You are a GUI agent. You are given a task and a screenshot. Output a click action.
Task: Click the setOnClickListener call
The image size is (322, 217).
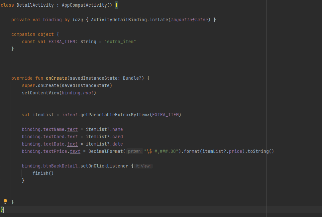click(x=104, y=166)
